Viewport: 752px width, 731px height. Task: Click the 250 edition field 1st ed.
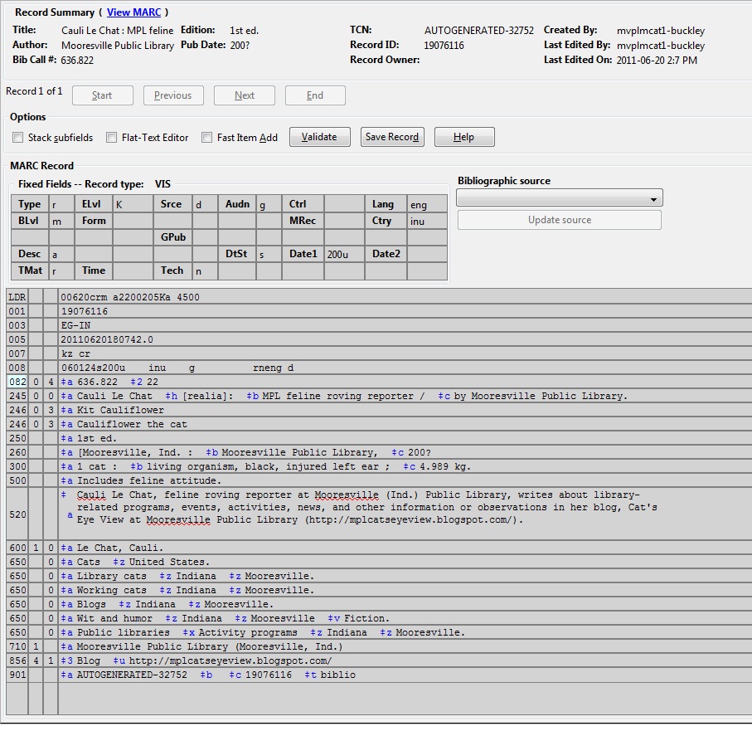coord(405,438)
